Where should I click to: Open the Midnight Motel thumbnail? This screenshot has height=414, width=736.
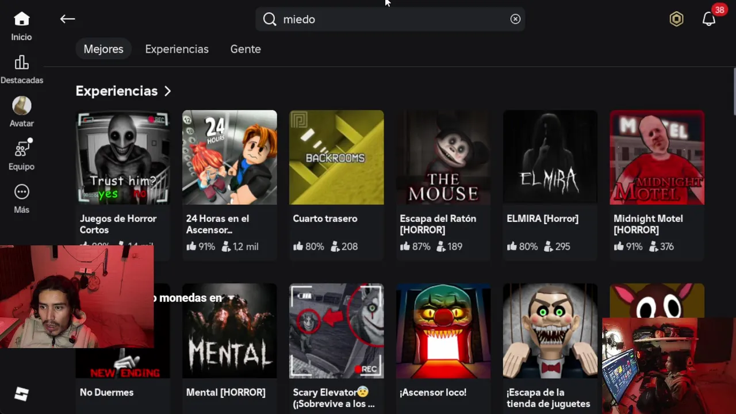pyautogui.click(x=657, y=157)
